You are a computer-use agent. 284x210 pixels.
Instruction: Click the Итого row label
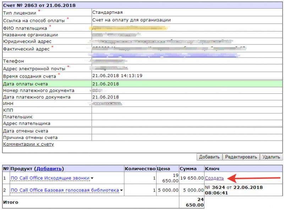[11, 202]
